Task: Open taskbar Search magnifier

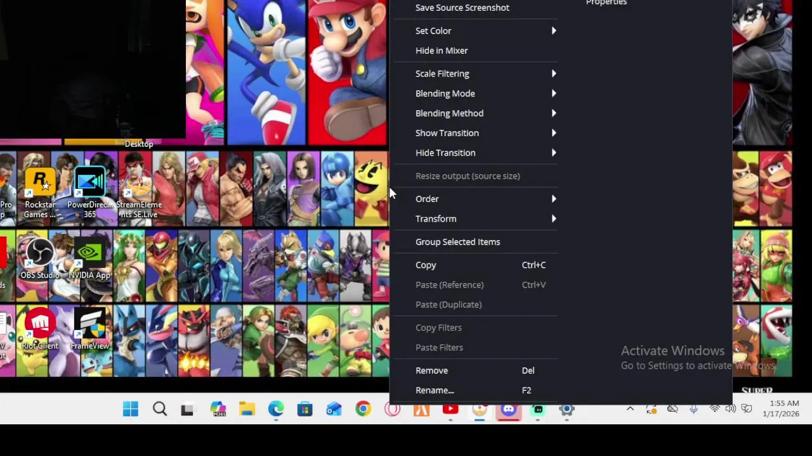Action: pos(160,410)
